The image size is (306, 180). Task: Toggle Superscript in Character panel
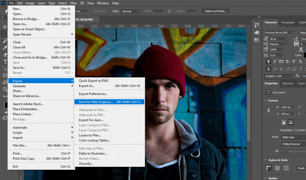(294, 61)
